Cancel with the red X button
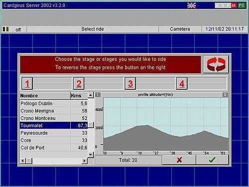Screen dimensions: 249x187 click(179, 160)
